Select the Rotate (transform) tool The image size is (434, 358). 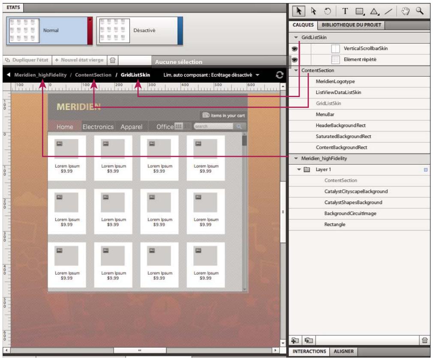[x=328, y=11]
